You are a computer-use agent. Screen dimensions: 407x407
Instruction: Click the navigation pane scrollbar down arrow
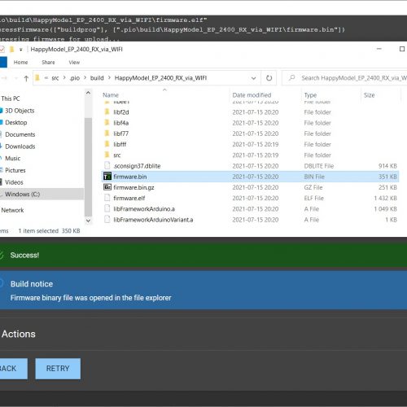pos(88,221)
